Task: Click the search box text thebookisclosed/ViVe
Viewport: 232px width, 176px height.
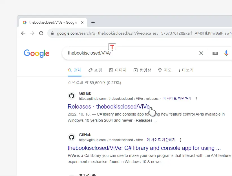Action: (x=89, y=53)
